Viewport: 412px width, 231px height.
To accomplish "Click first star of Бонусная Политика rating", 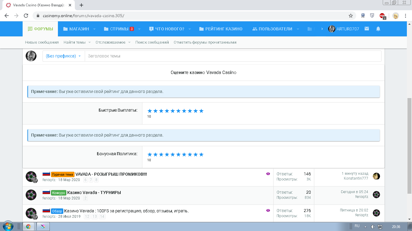I will pyautogui.click(x=150, y=154).
